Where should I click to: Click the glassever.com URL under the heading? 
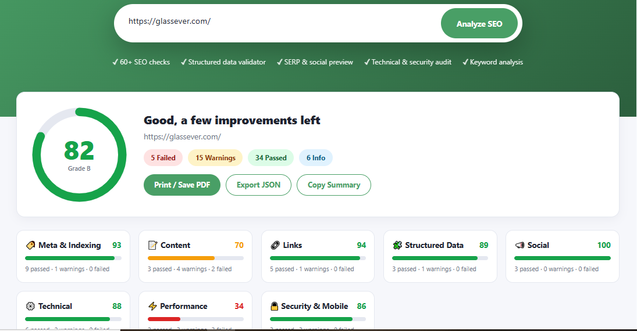click(183, 136)
